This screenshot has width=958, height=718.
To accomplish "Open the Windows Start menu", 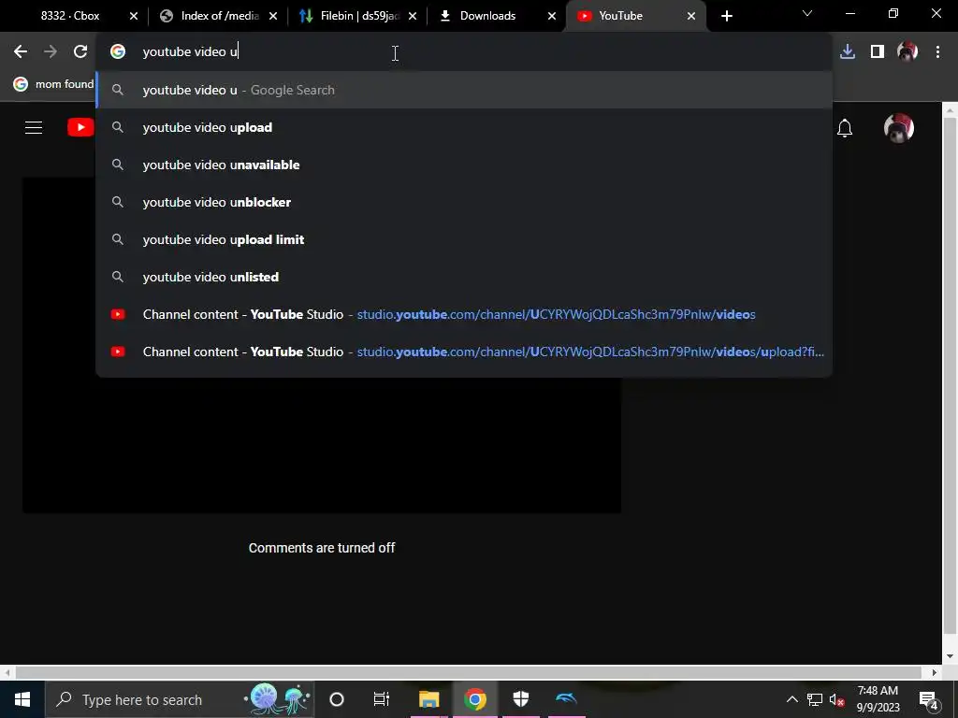I will [22, 699].
